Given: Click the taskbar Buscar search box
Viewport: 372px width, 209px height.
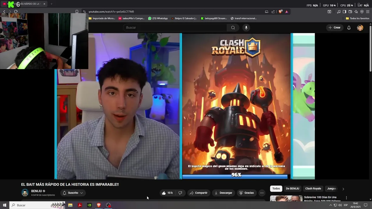Looking at the screenshot, I should pyautogui.click(x=37, y=205).
